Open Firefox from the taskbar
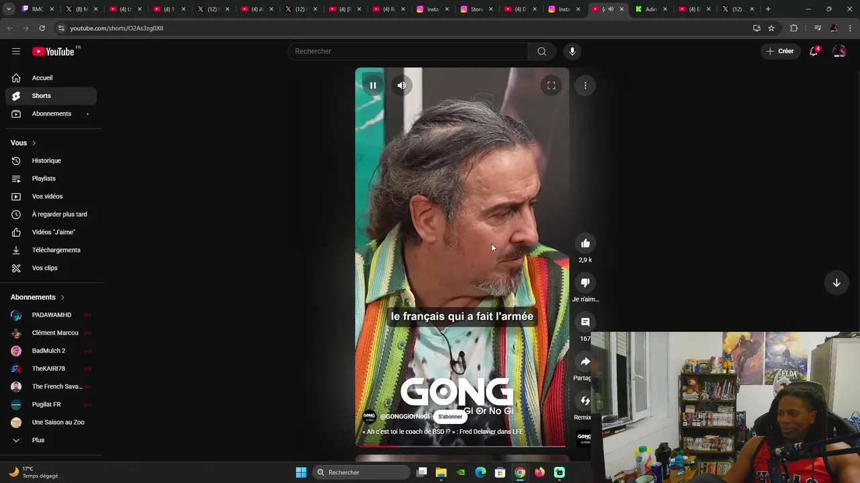860x483 pixels. (x=540, y=472)
